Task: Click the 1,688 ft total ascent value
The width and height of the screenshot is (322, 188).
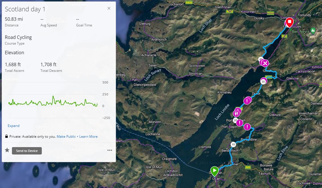Action: [13, 64]
